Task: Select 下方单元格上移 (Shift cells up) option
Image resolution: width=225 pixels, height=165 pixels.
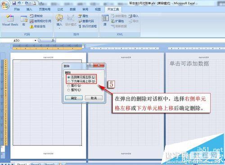Action: click(x=81, y=82)
